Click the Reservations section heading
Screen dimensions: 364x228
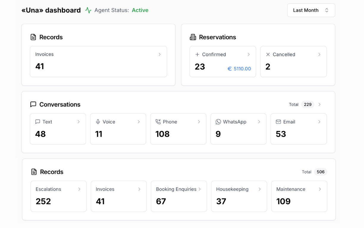tap(217, 37)
